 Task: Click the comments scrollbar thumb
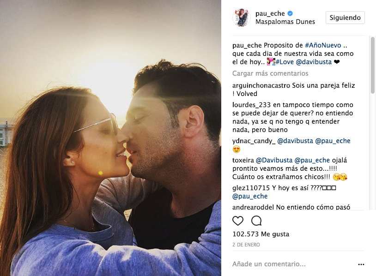click(x=373, y=65)
